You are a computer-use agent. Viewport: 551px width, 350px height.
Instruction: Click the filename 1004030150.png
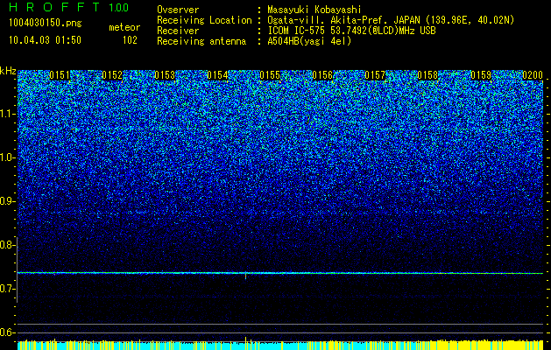46,24
